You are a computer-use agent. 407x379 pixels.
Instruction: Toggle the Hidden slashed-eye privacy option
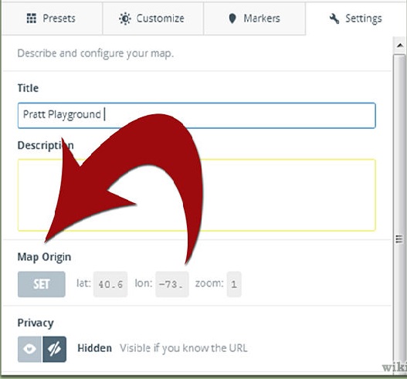pos(55,349)
